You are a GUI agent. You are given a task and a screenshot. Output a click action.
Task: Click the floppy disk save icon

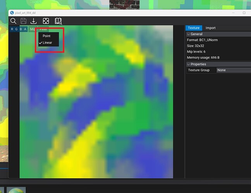pos(24,21)
